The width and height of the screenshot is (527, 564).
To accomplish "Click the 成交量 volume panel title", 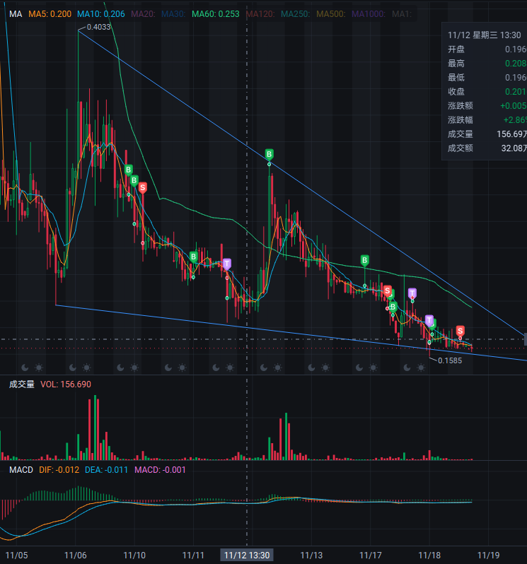I will [22, 384].
